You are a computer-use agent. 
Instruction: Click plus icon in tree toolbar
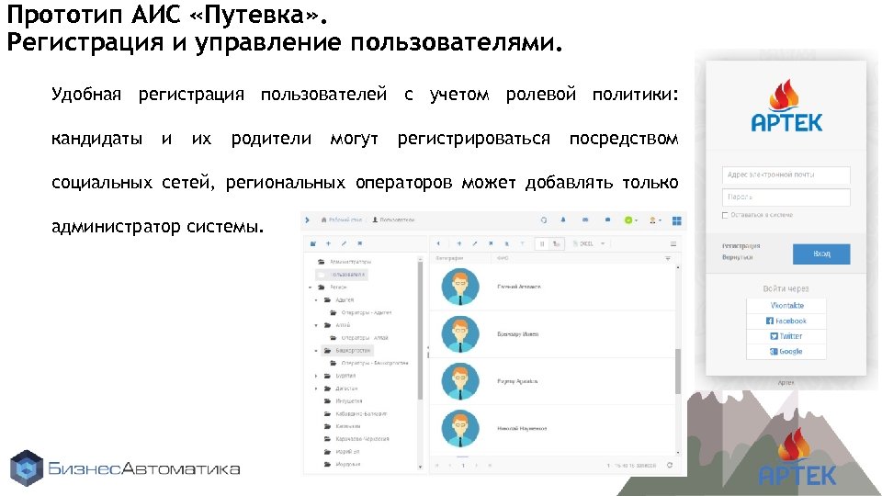point(329,243)
